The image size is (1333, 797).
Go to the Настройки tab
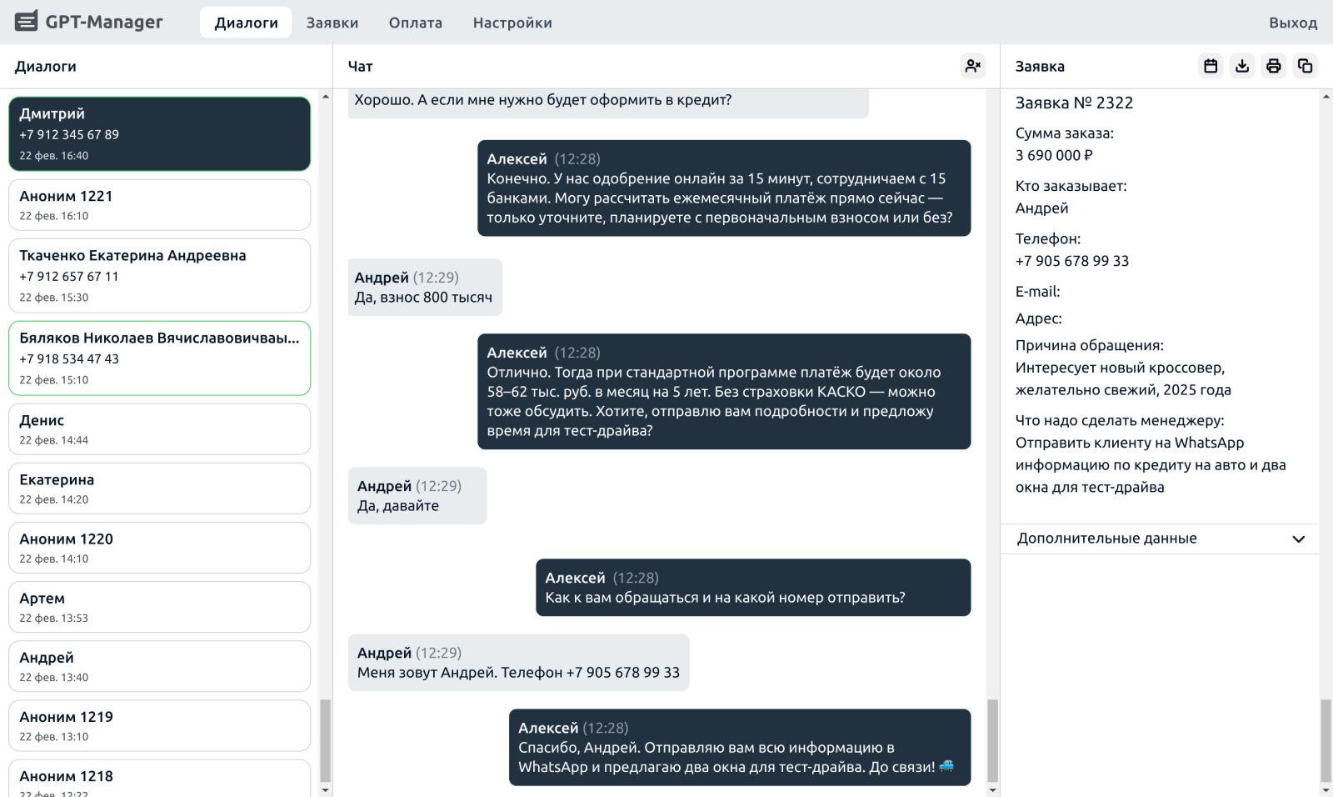point(512,23)
